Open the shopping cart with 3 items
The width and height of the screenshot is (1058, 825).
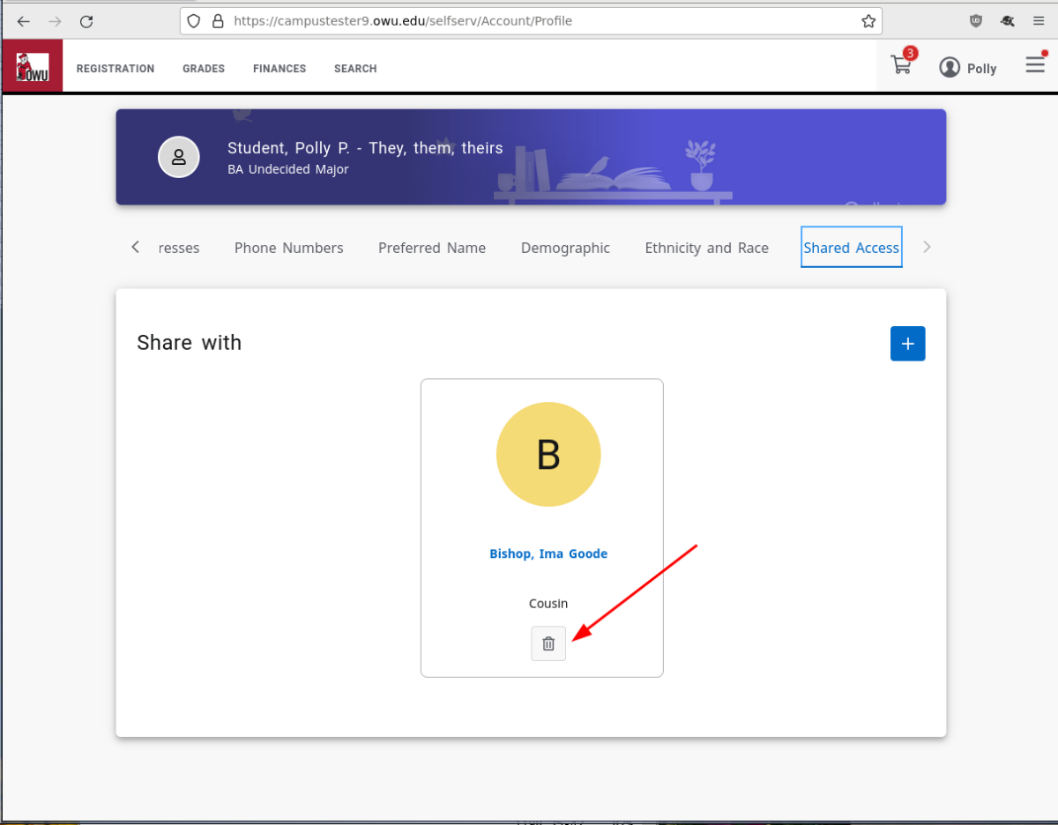tap(902, 64)
